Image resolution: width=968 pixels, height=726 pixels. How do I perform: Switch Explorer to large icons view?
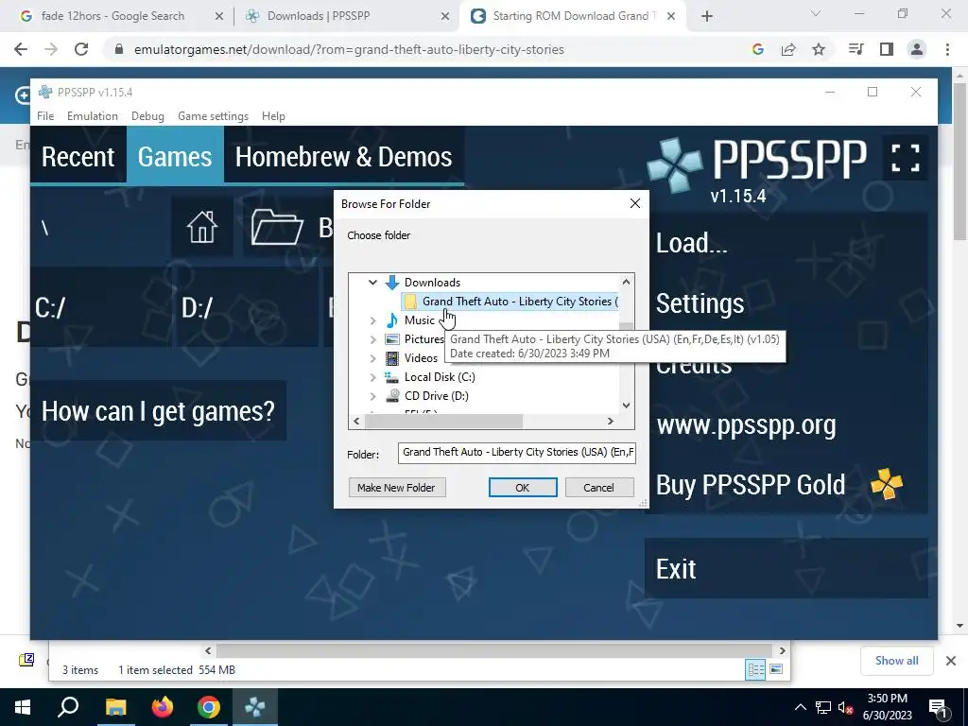tap(776, 669)
